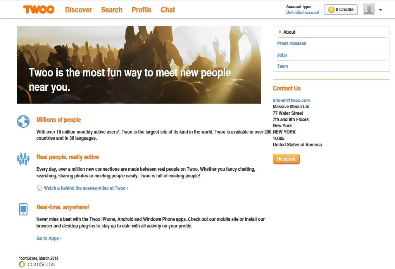The image size is (395, 269).
Task: Click the group of people icon
Action: click(x=23, y=159)
